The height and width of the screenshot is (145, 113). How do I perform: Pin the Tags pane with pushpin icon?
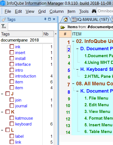point(45,19)
